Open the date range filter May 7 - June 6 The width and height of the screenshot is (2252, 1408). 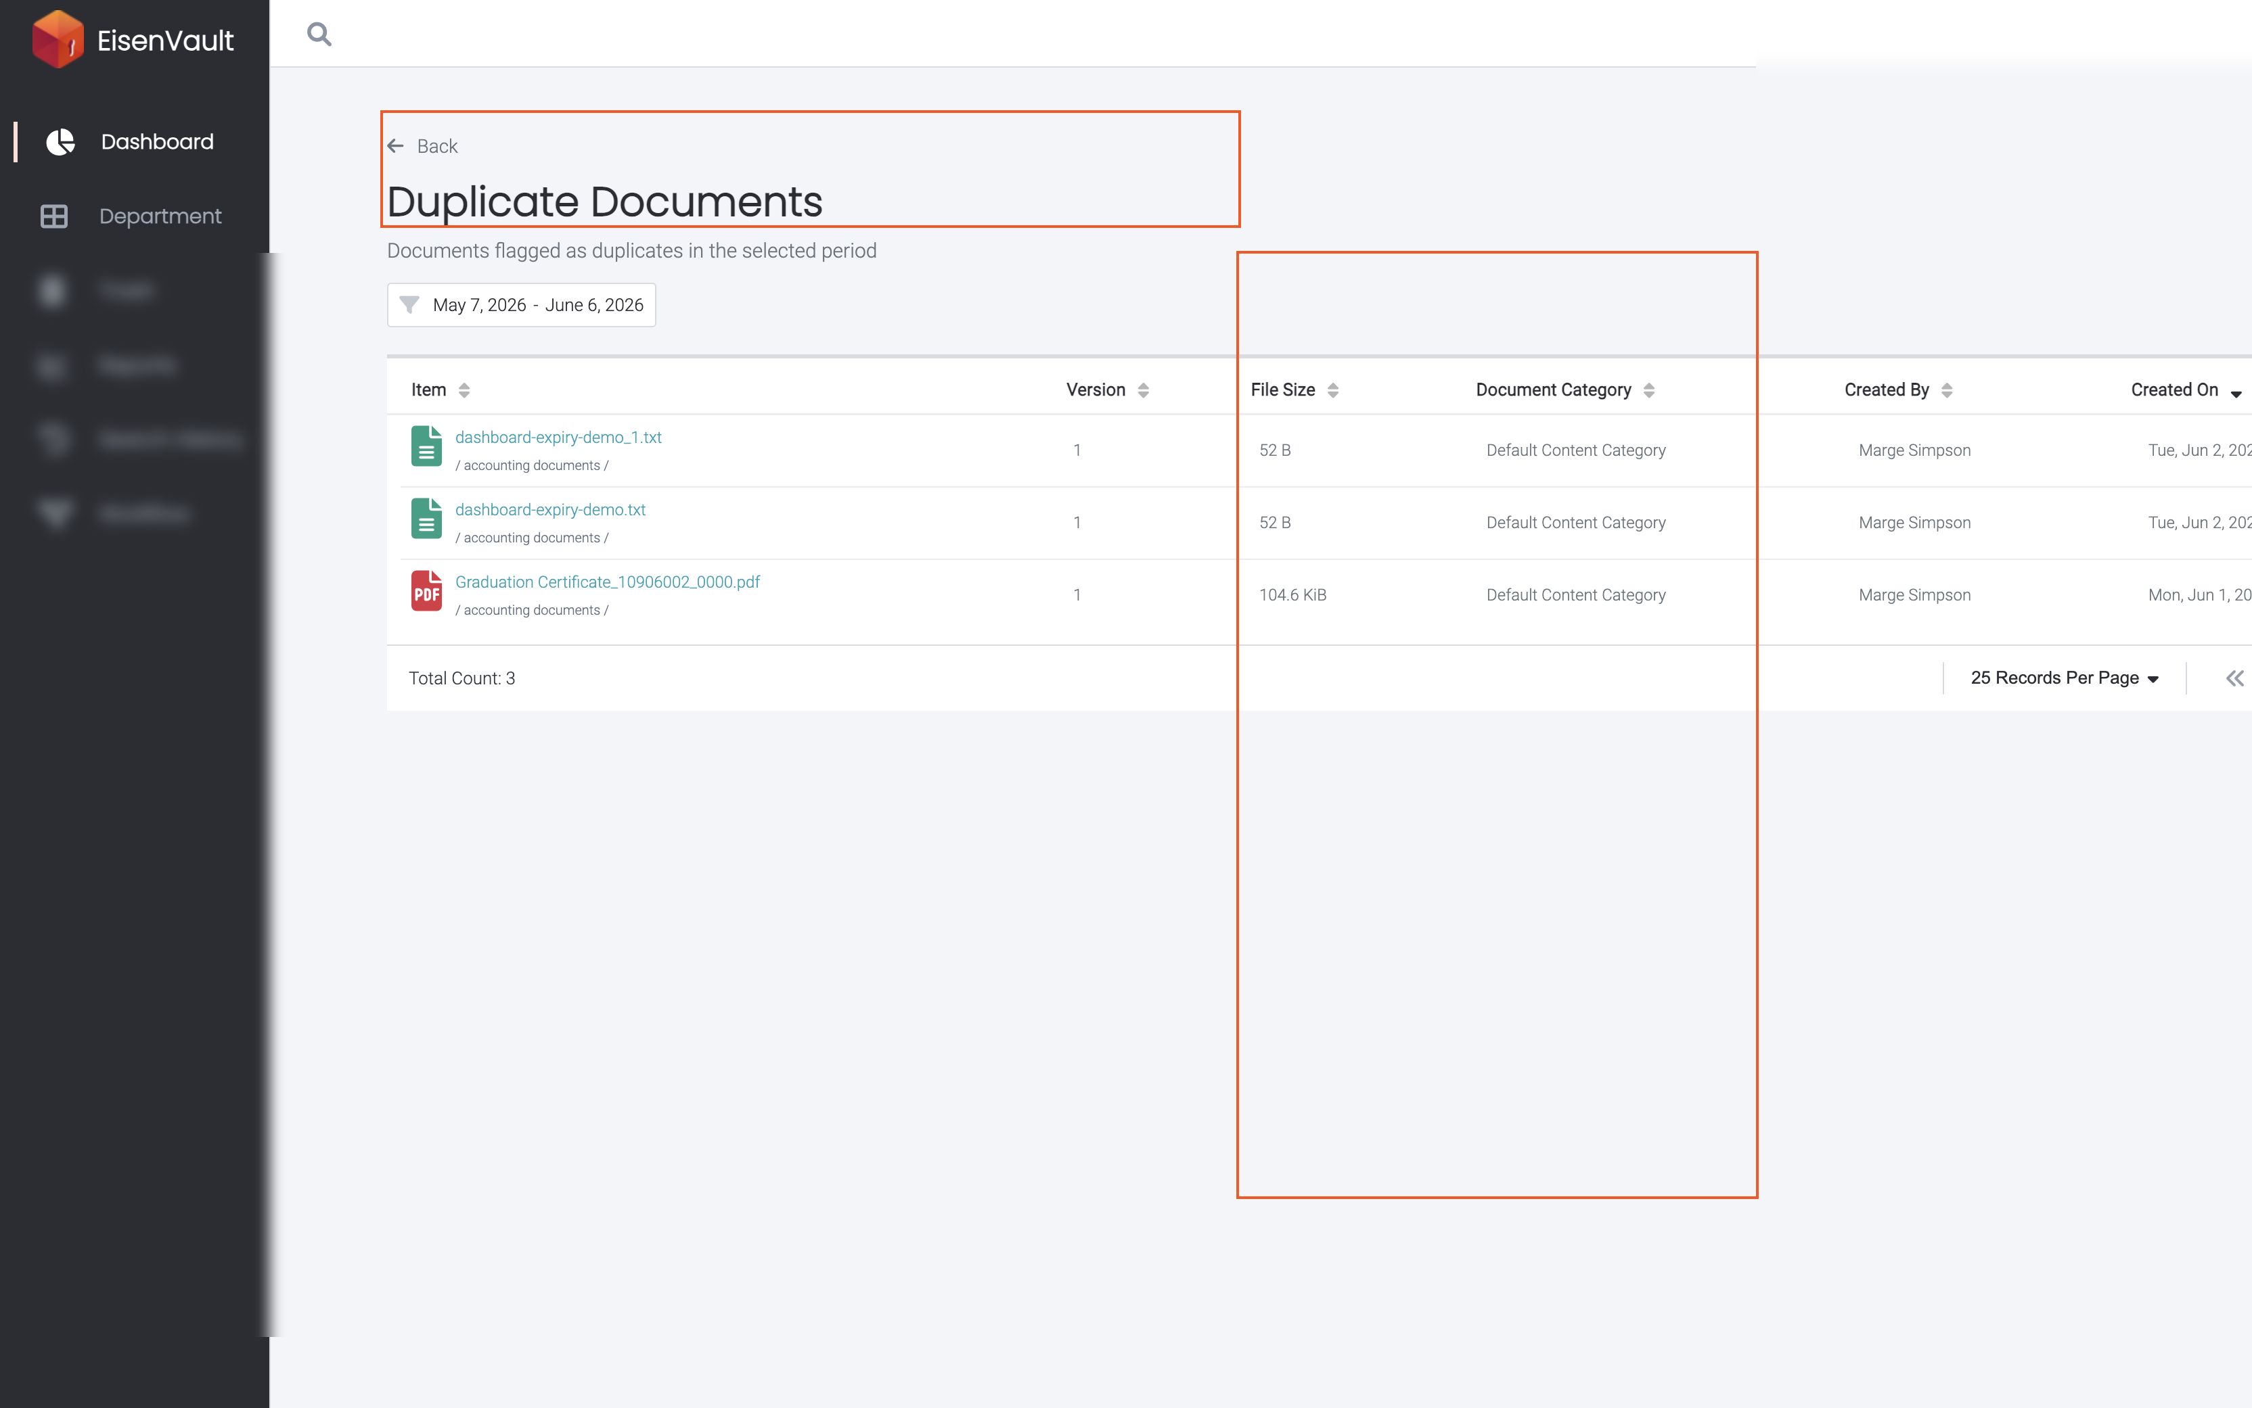[x=522, y=304]
